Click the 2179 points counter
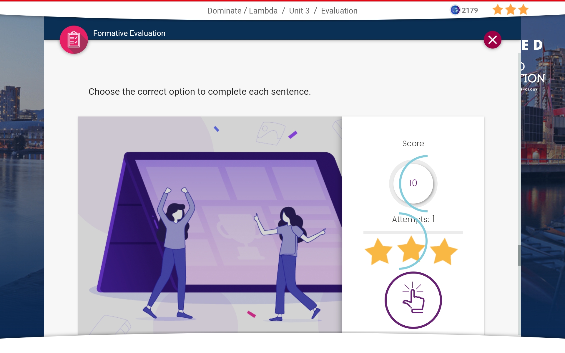Screen dimensions: 565x353 470,10
